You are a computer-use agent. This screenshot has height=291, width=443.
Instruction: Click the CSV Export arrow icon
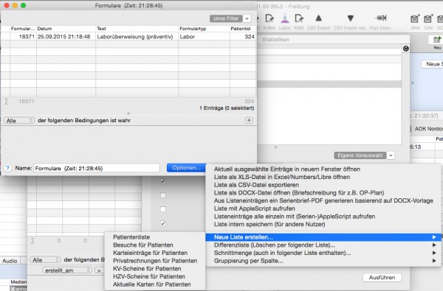pyautogui.click(x=319, y=18)
